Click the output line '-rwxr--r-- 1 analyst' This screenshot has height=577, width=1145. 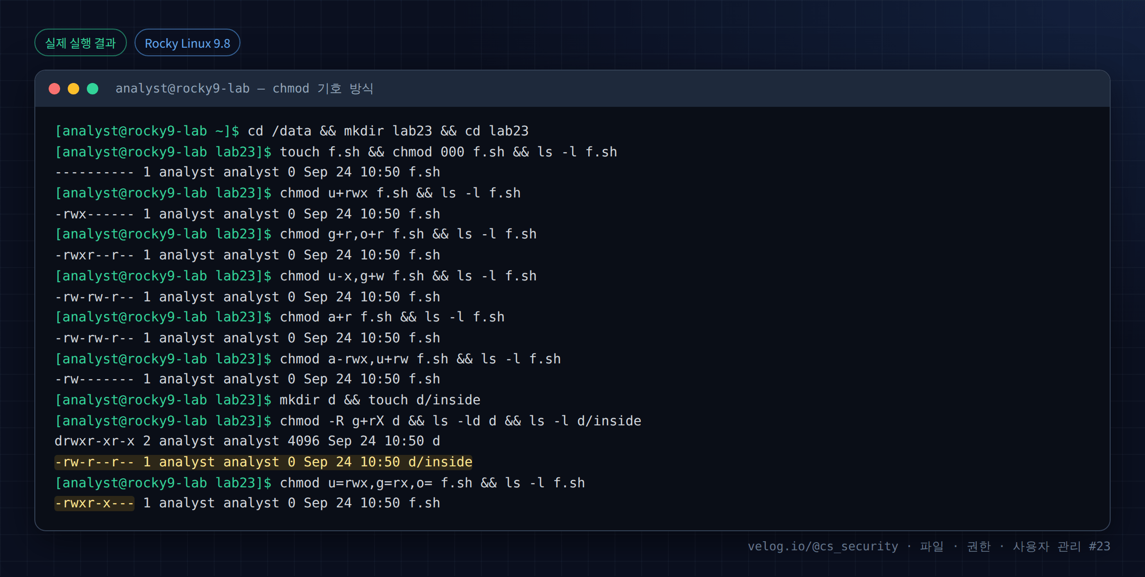click(247, 255)
